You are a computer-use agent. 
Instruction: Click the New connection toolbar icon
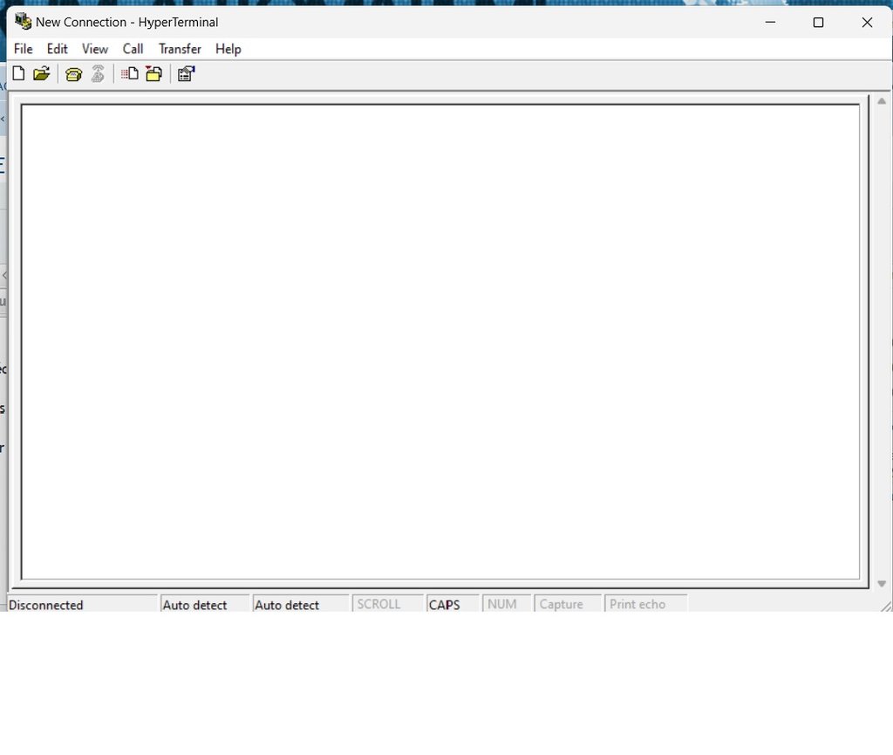coord(18,73)
